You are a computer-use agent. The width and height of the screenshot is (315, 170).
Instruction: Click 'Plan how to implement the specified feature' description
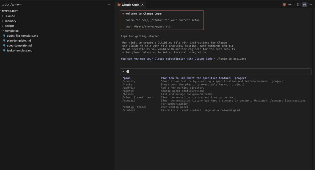pyautogui.click(x=204, y=78)
